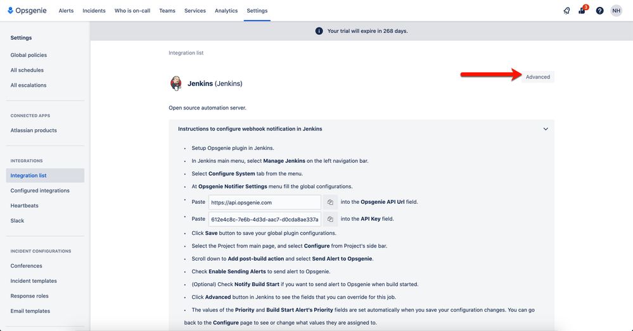Click the https://api.opsgenie.com field
The height and width of the screenshot is (331, 633).
265,203
